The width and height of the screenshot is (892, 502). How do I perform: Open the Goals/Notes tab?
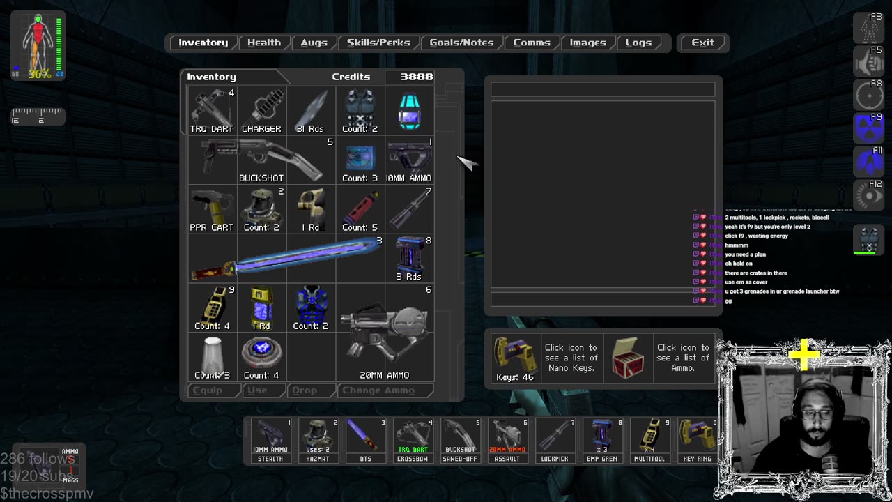[461, 43]
